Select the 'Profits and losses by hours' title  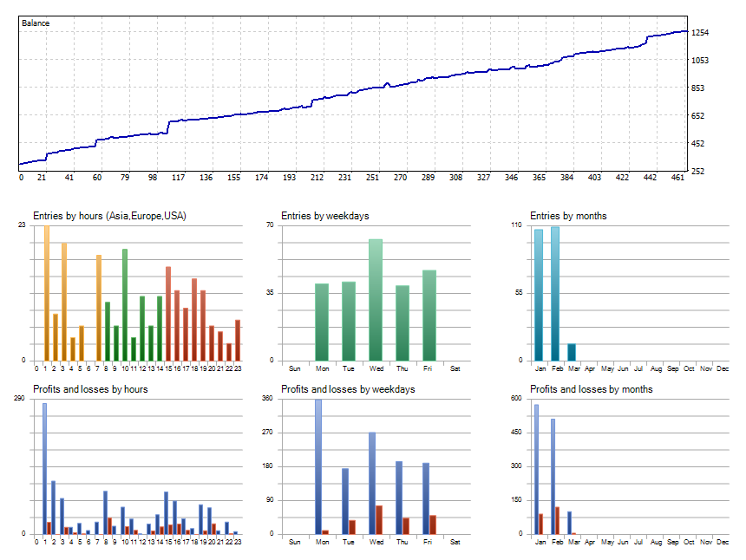(92, 388)
